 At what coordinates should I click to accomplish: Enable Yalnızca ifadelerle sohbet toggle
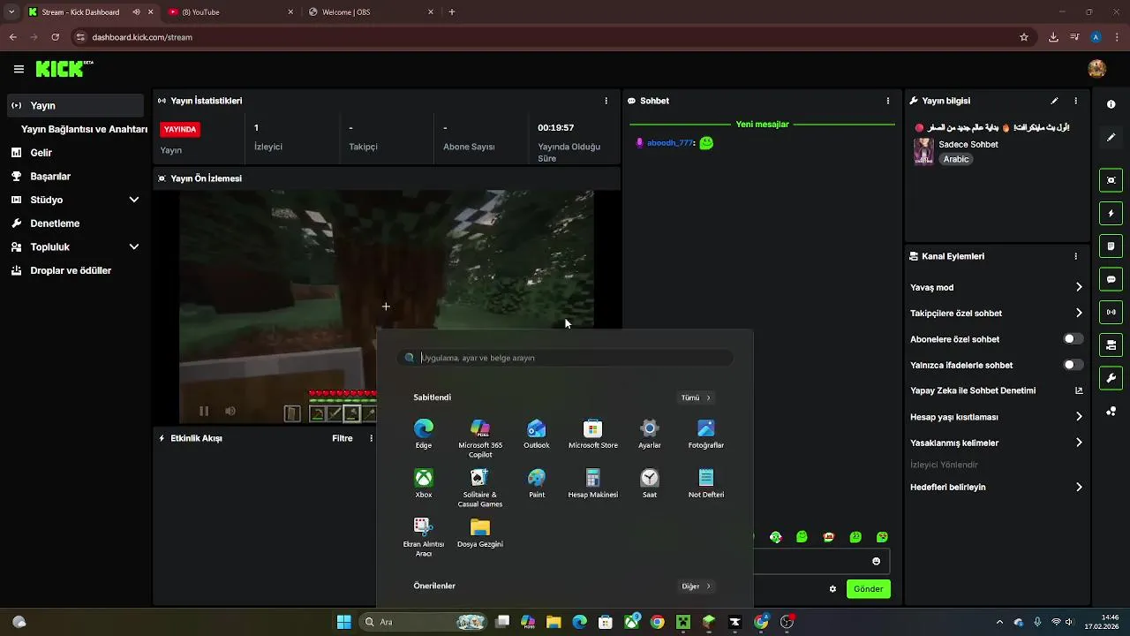pos(1073,365)
